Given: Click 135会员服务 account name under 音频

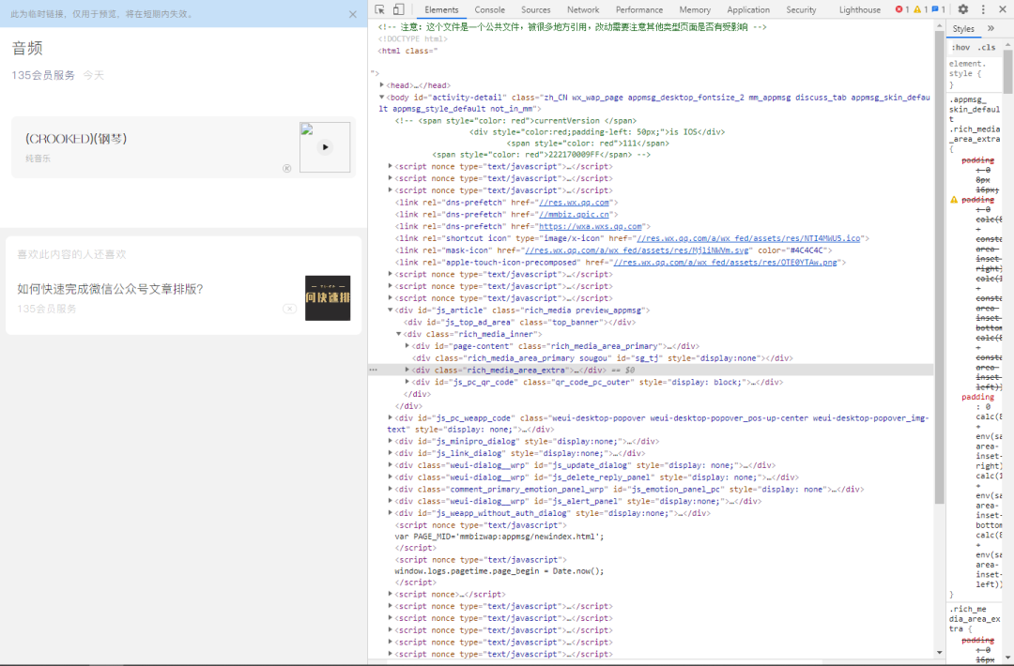Looking at the screenshot, I should point(43,75).
